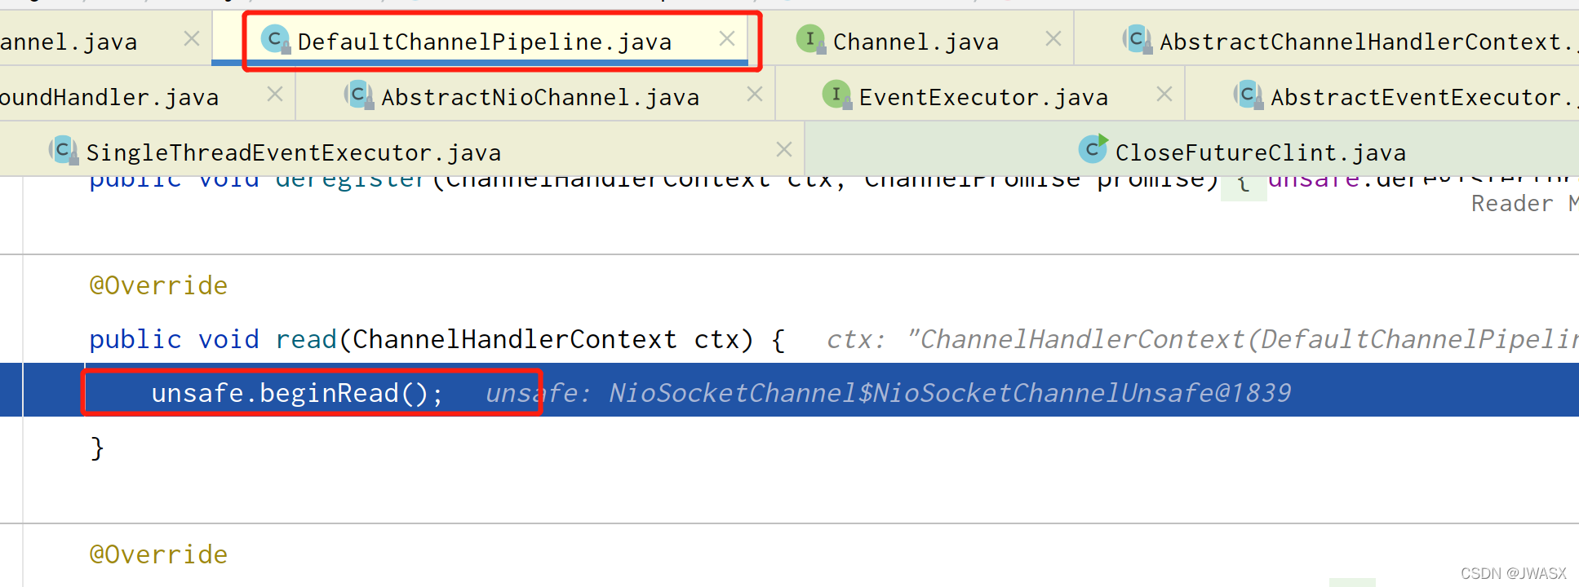The height and width of the screenshot is (587, 1579).
Task: Close the SingleThreadEventExecutor.java tab
Action: 784,149
